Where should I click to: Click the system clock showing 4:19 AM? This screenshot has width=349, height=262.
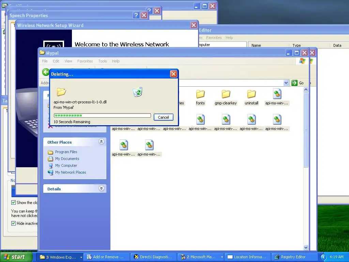point(336,257)
